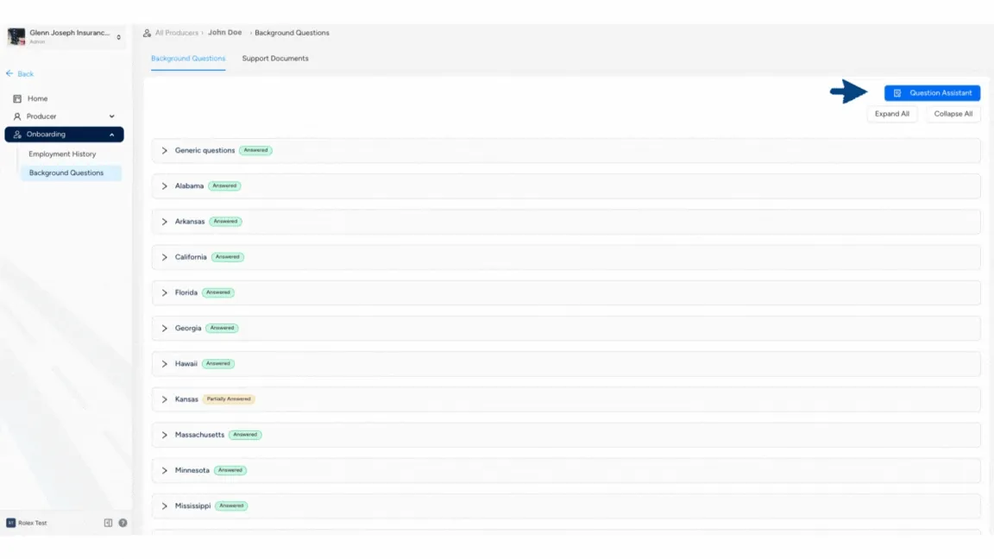Open Home in the sidebar
Screen dimensions: 994x559
tap(37, 99)
